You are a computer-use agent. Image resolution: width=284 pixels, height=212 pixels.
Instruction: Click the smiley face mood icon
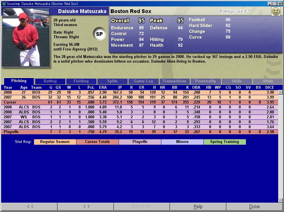coord(275,11)
